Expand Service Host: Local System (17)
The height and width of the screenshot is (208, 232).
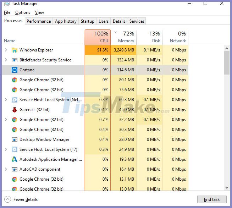click(6, 149)
